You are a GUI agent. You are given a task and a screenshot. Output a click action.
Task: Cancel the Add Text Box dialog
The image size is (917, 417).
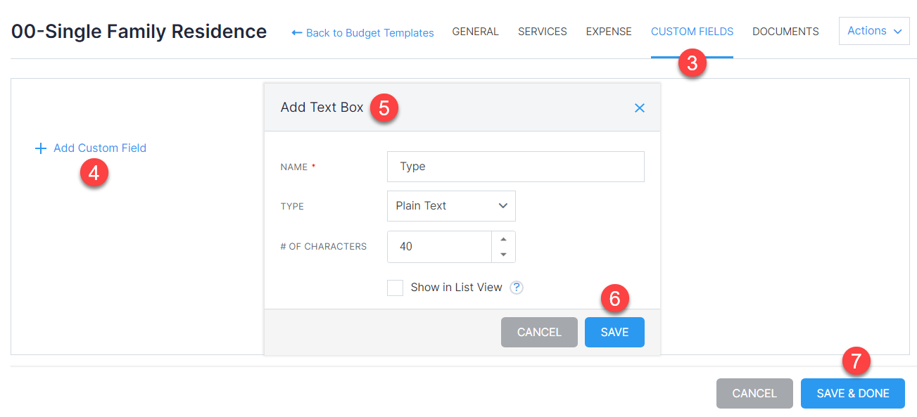(x=539, y=332)
